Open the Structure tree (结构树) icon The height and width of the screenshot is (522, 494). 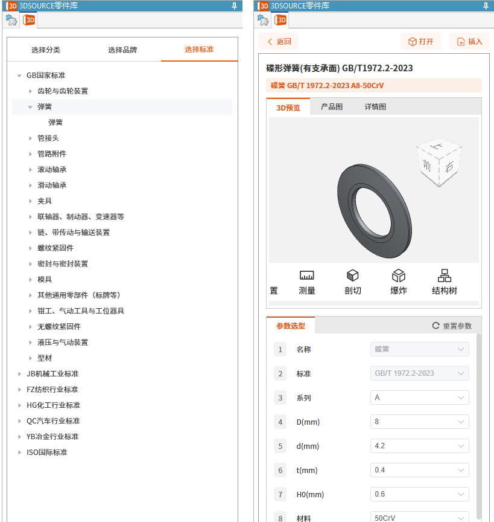(444, 276)
